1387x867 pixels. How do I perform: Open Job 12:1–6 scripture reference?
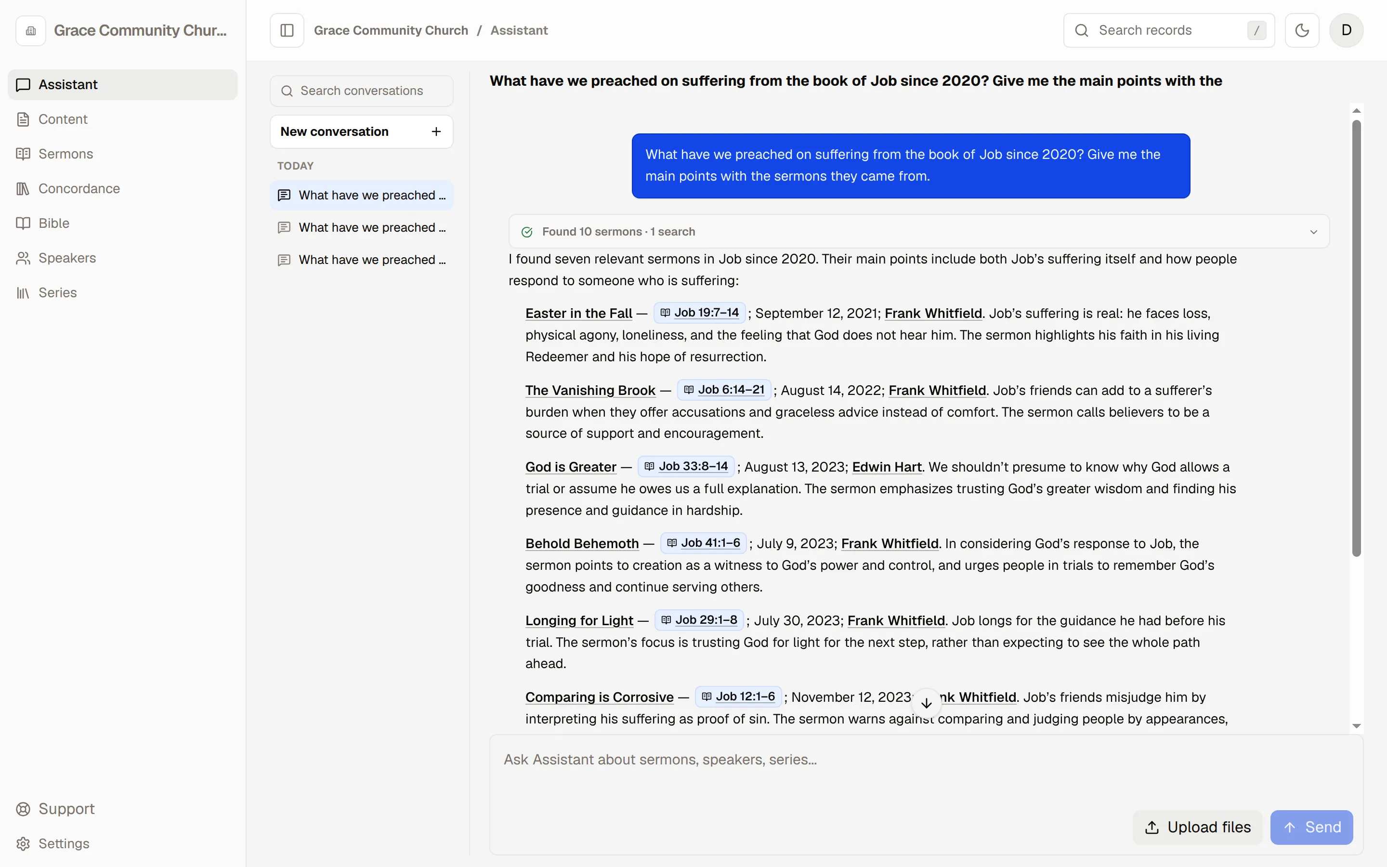click(x=738, y=696)
